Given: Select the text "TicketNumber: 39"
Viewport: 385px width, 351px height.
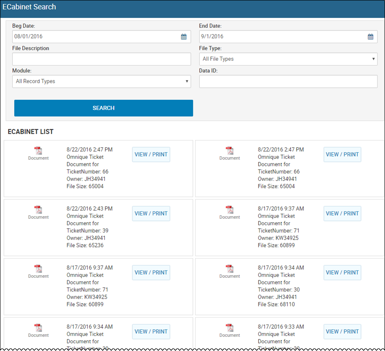Looking at the screenshot, I should pos(87,231).
